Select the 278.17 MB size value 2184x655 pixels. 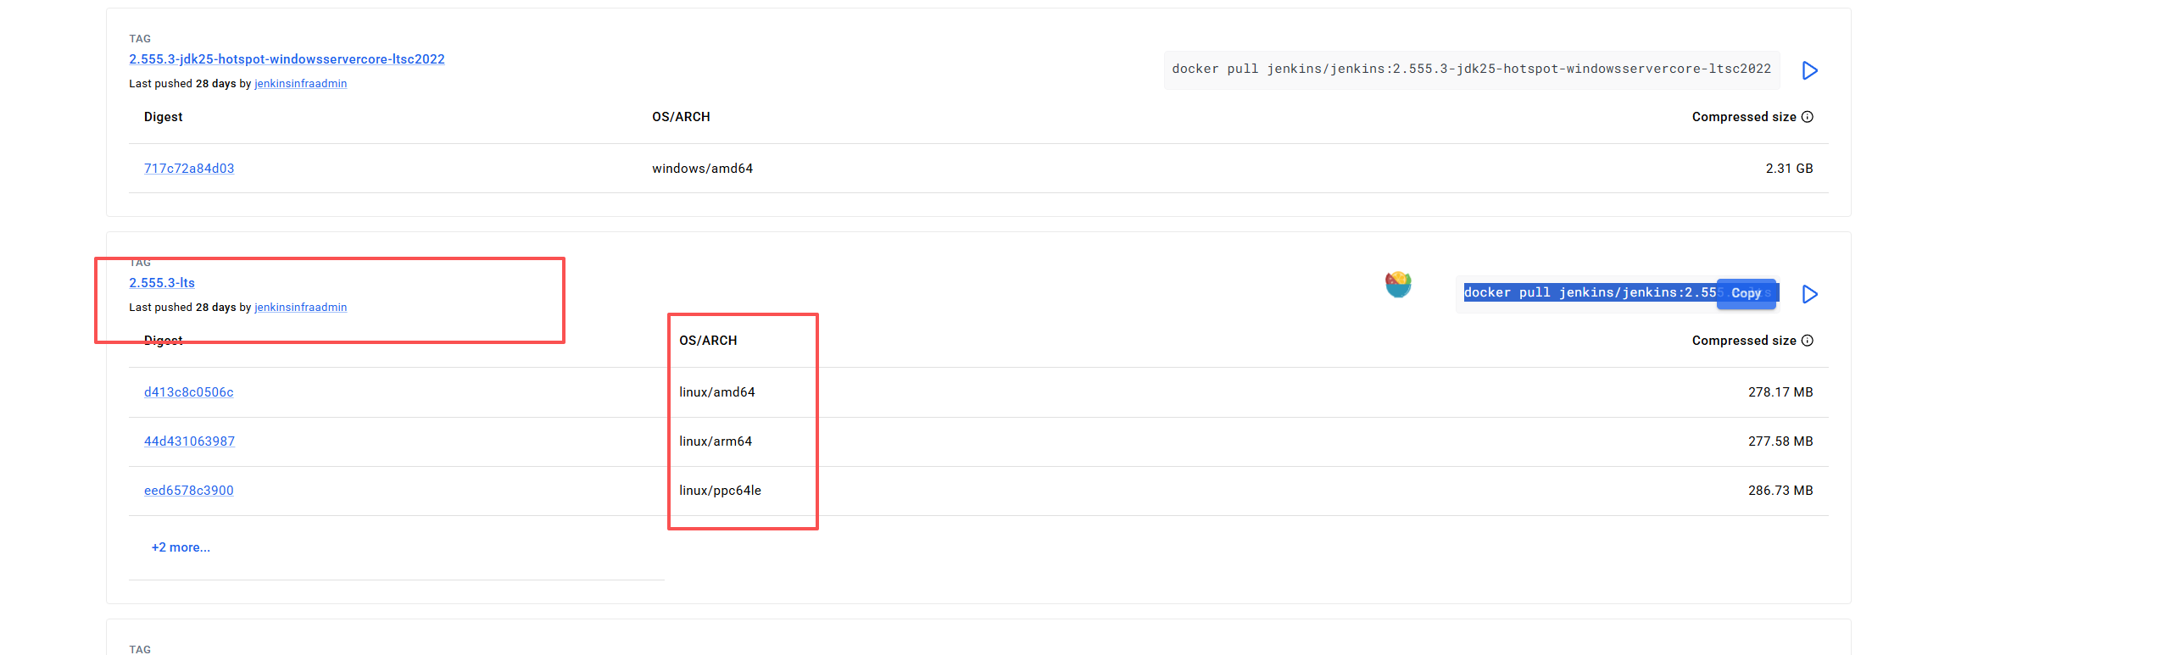1780,392
